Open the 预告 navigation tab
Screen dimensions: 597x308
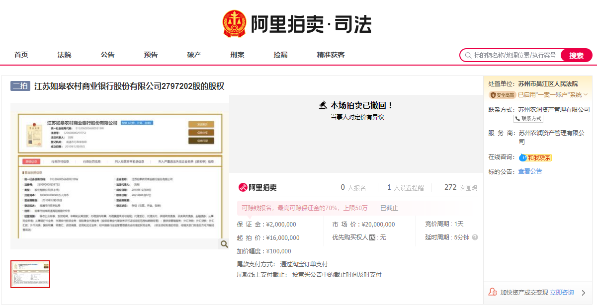tap(151, 55)
